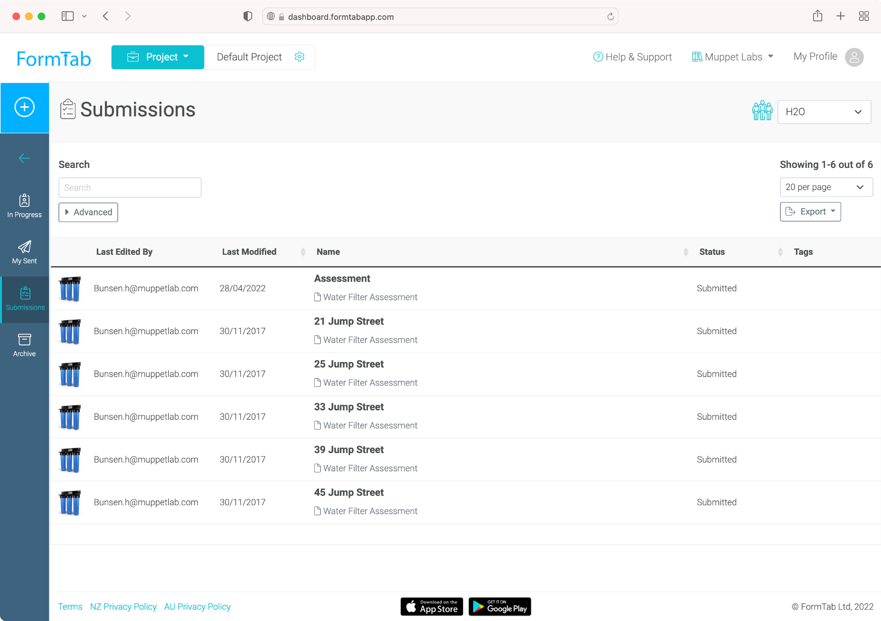Open the 45 Jump Street submission

click(349, 492)
